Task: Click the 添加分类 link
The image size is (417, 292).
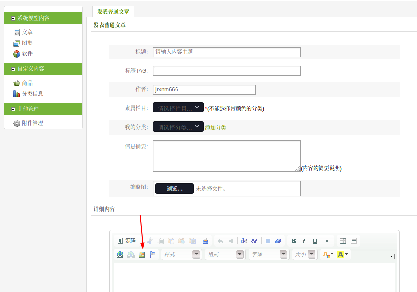Action: [x=216, y=127]
